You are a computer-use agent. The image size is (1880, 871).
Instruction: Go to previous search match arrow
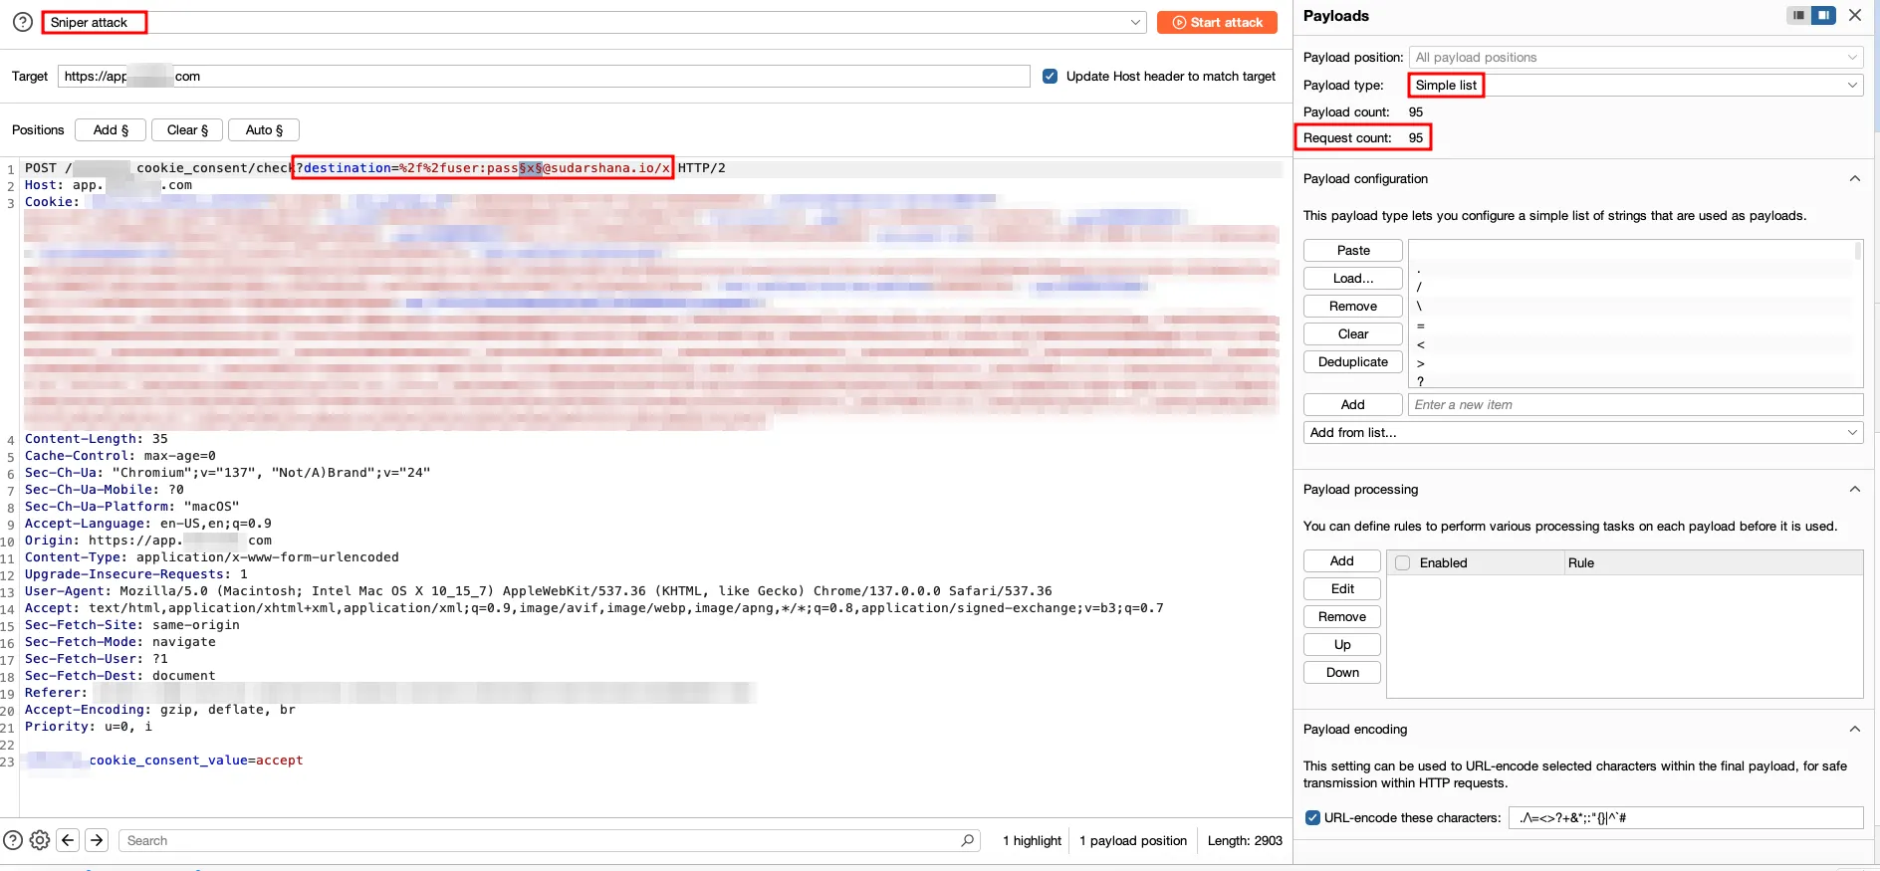point(68,840)
